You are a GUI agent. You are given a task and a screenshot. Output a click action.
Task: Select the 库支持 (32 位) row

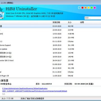[x=50, y=53]
